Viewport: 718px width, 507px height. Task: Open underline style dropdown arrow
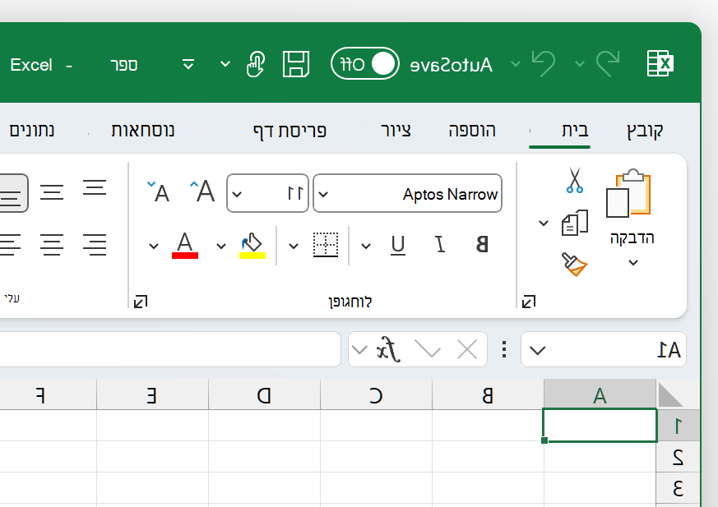point(365,247)
